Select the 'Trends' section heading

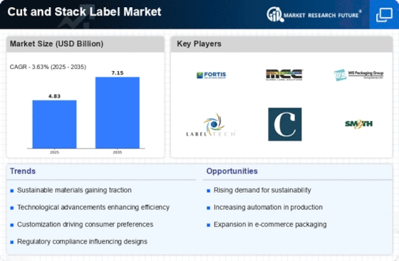click(23, 171)
